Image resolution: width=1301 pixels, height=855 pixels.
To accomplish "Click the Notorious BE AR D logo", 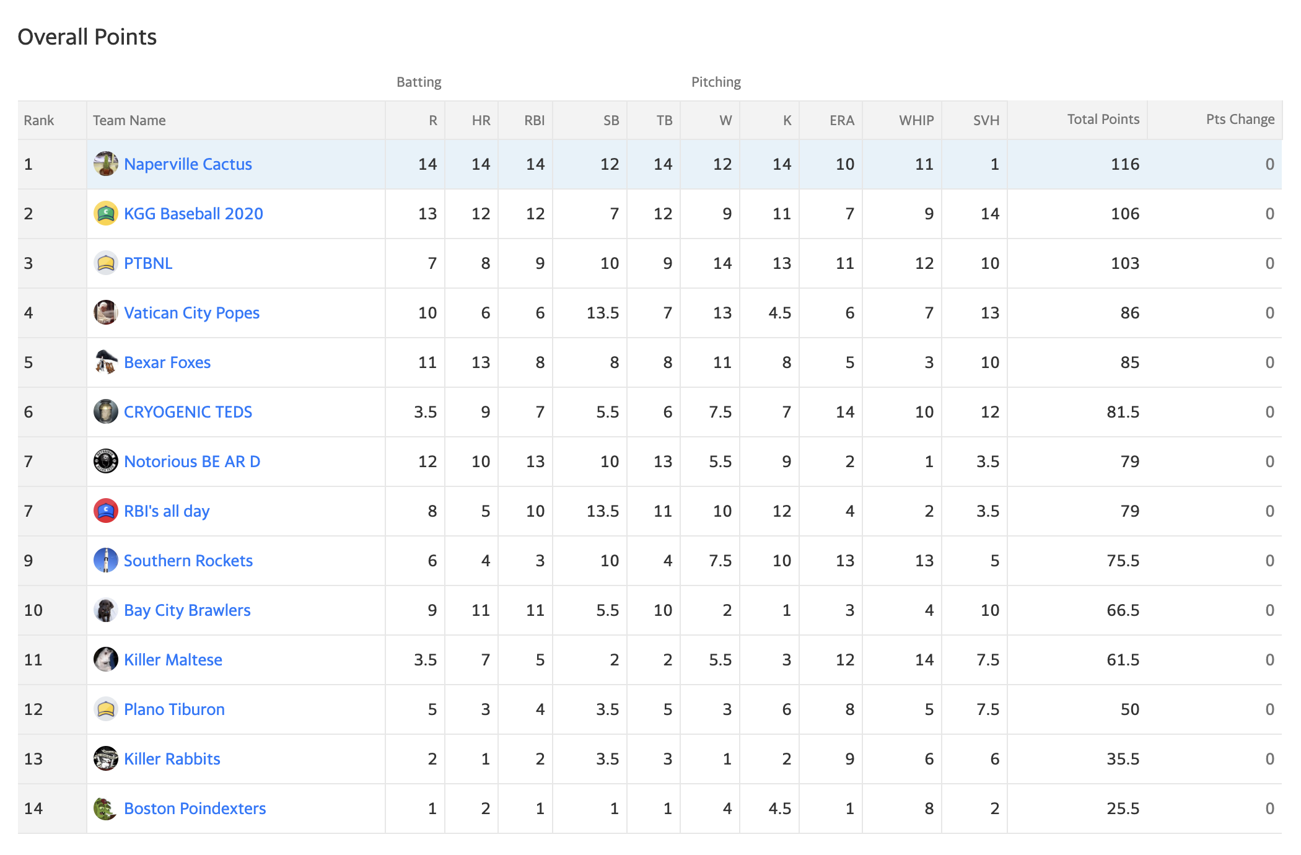I will click(106, 462).
